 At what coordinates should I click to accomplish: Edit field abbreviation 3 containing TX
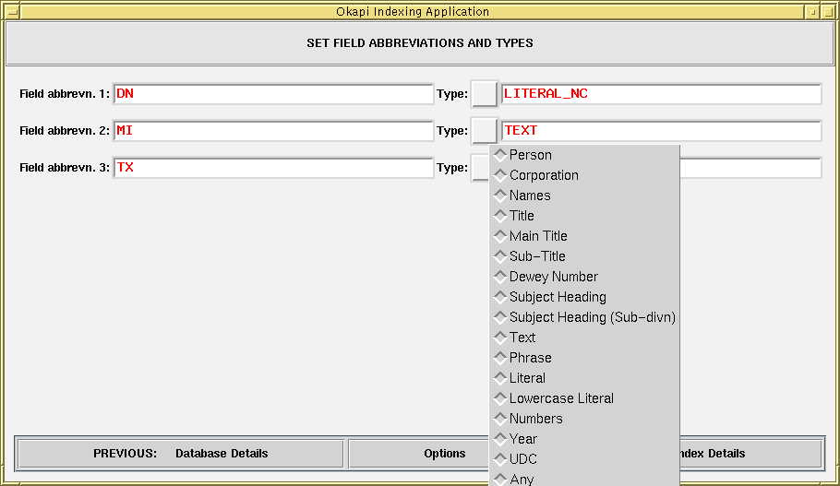coord(273,168)
